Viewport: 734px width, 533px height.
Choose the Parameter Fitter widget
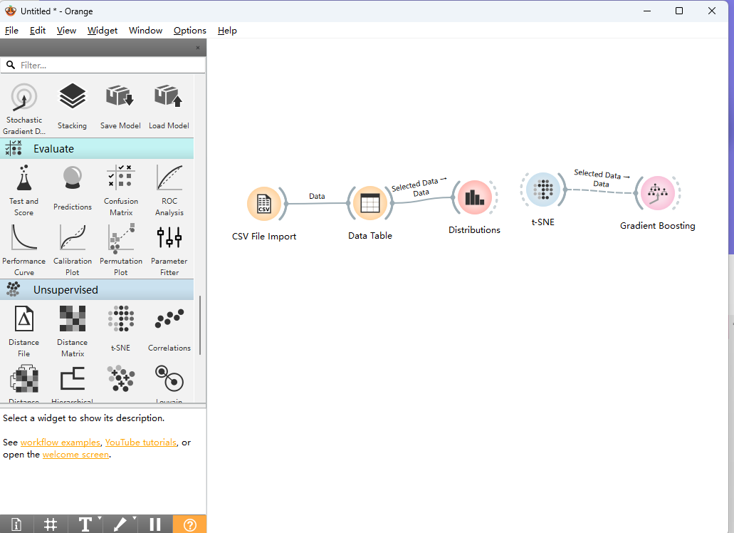pos(169,250)
